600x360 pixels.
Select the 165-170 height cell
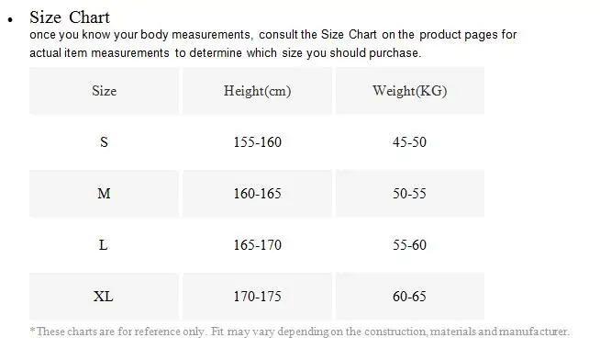257,244
